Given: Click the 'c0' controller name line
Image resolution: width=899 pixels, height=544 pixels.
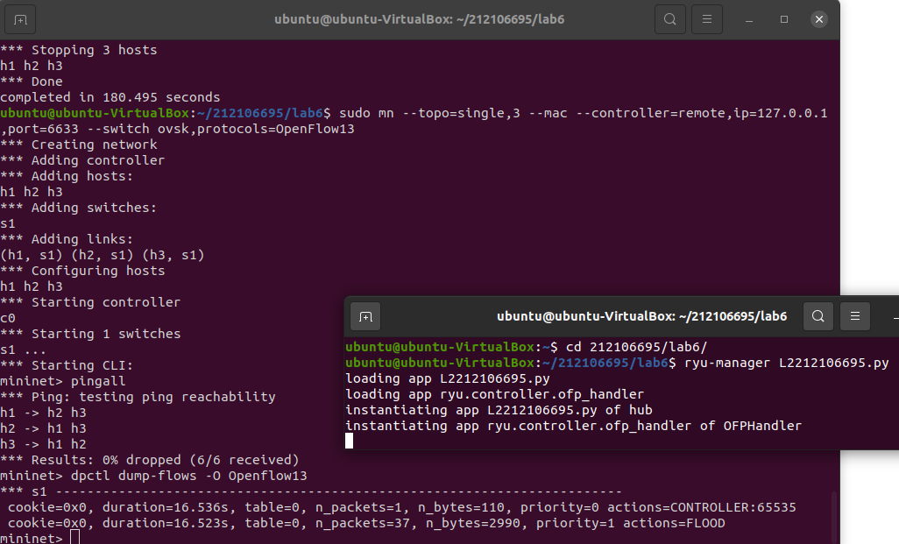Looking at the screenshot, I should point(8,318).
